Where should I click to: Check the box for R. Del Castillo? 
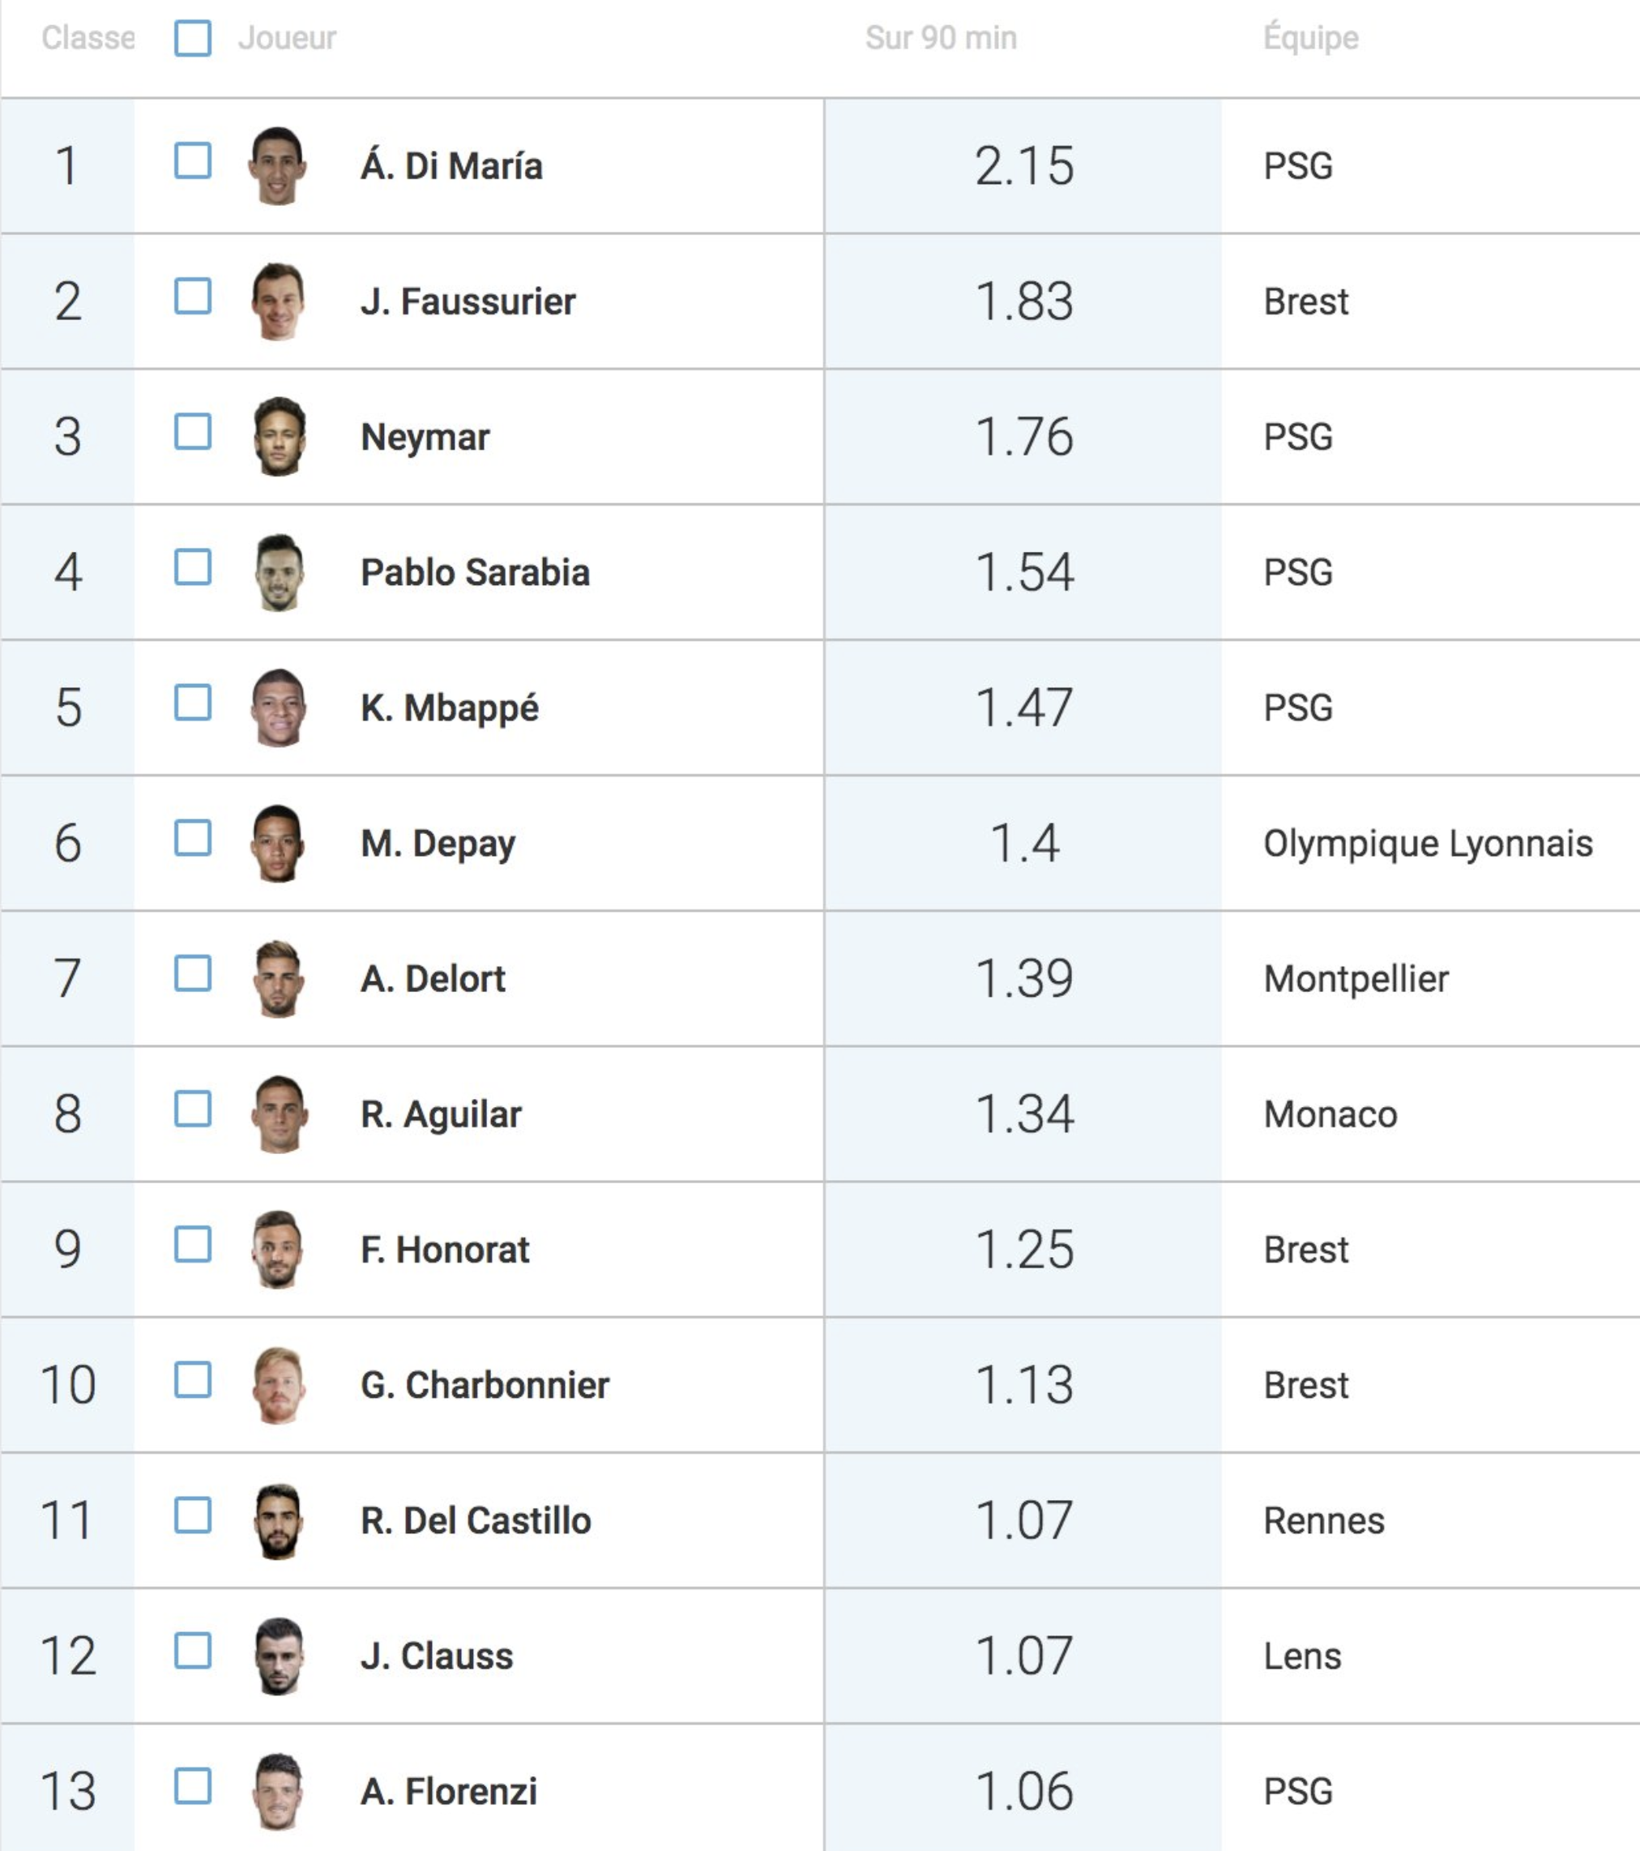click(x=193, y=1515)
